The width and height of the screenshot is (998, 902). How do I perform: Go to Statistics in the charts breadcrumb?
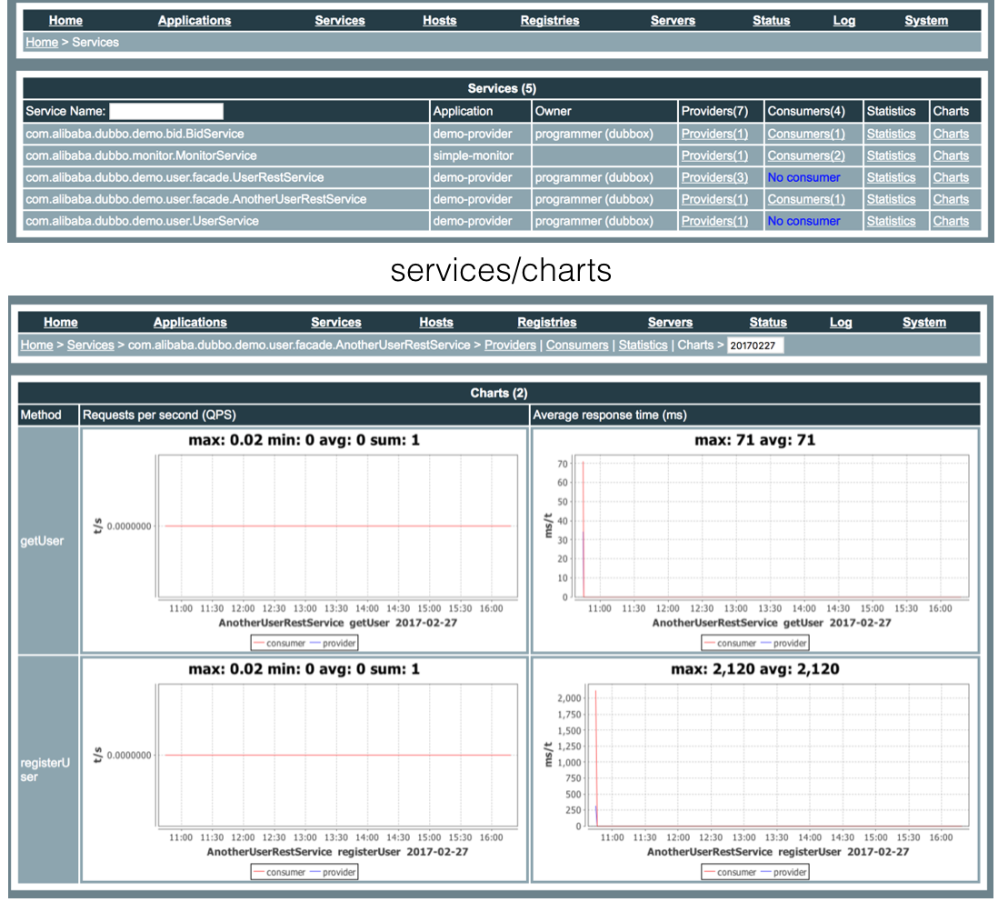(x=643, y=345)
